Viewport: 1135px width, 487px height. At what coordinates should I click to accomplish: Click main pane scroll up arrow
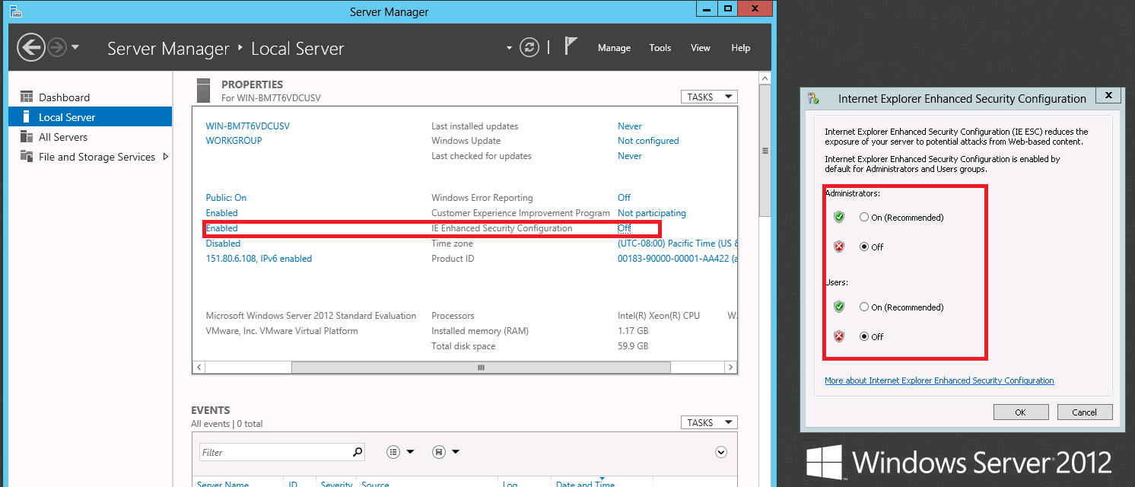click(x=765, y=78)
